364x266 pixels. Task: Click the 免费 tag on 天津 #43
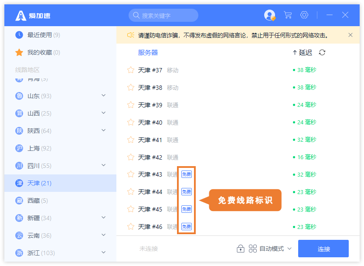tap(187, 174)
